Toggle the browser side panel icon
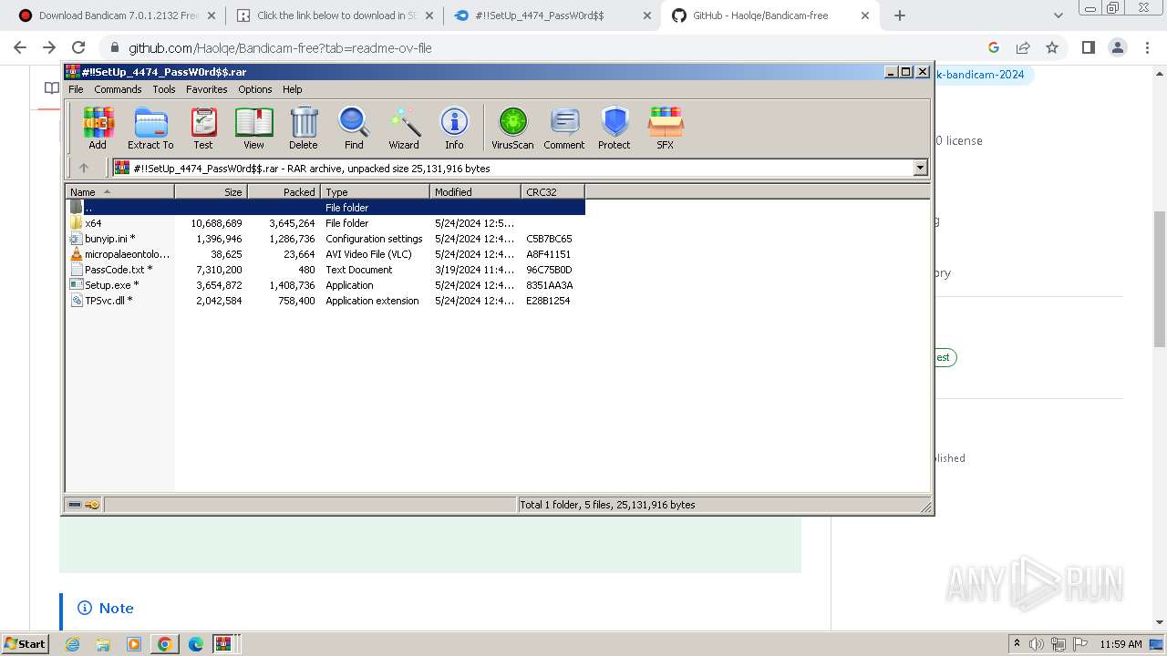This screenshot has height=656, width=1167. point(1088,47)
